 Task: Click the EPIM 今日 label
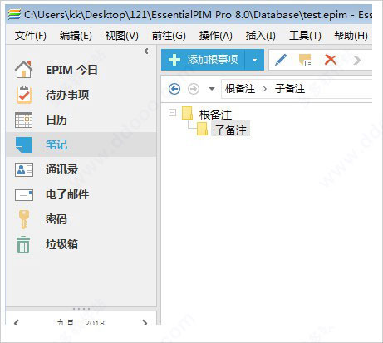(71, 70)
